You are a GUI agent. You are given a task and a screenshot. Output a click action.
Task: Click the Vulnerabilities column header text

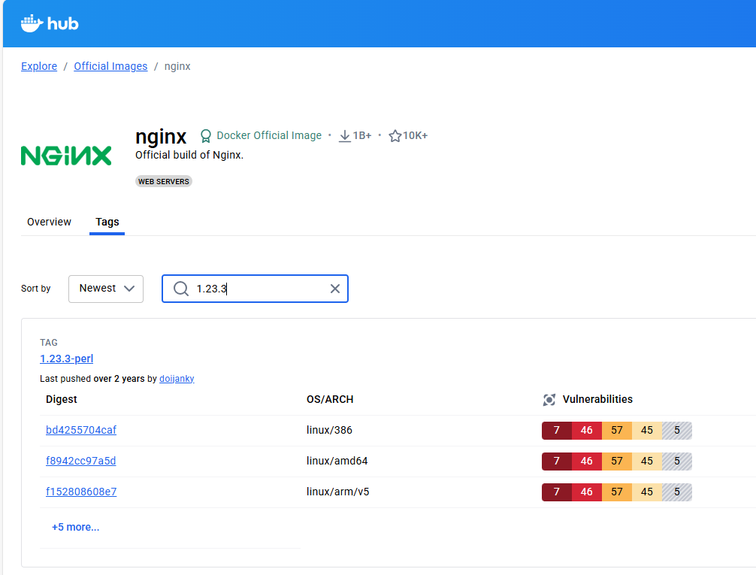click(x=597, y=399)
